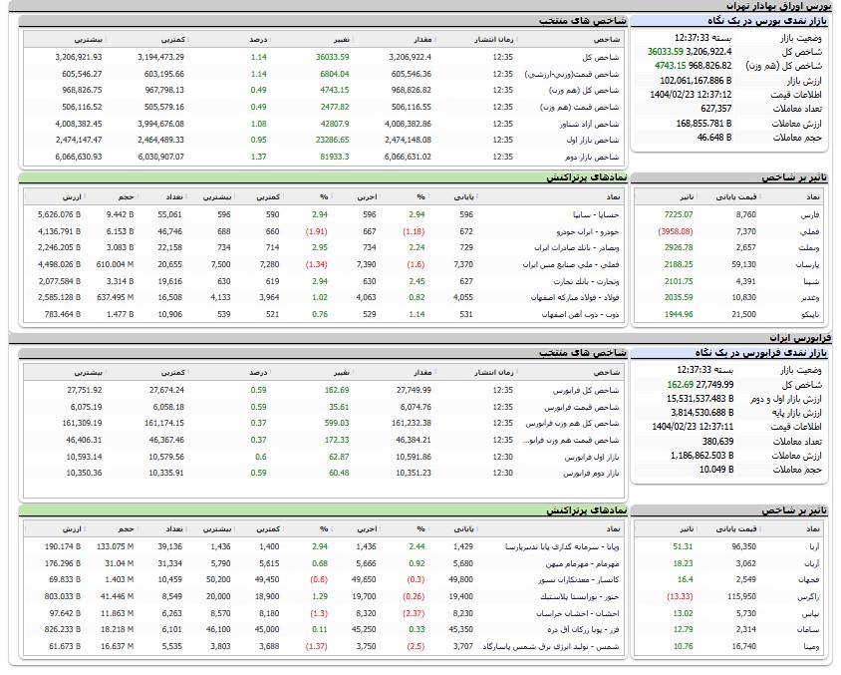Screen dimensions: 841x675
Task: Open "وپايا - سرمايه گذاري پايا تدبيرپارسا" symbol
Action: (562, 546)
